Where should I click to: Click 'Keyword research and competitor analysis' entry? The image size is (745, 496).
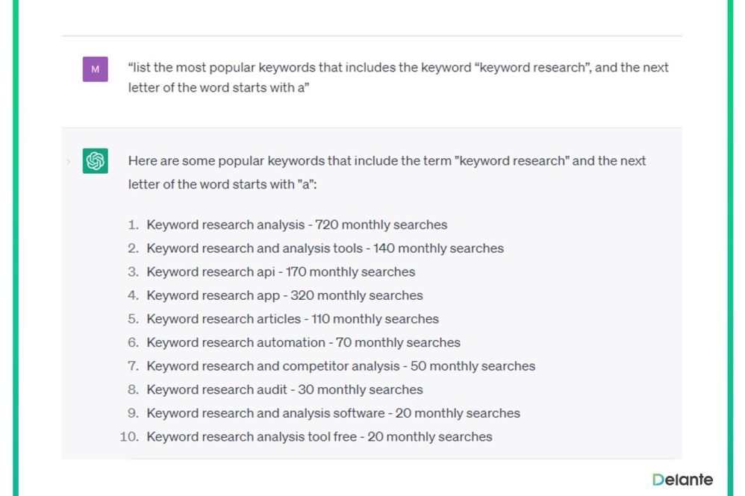(x=340, y=366)
